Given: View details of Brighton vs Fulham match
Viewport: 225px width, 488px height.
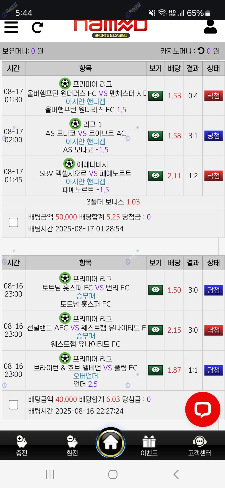Looking at the screenshot, I should point(155,370).
